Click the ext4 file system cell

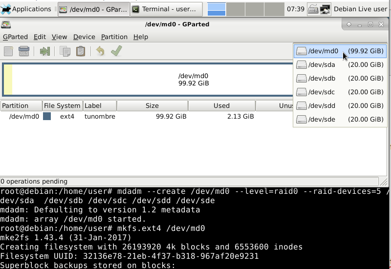(67, 117)
